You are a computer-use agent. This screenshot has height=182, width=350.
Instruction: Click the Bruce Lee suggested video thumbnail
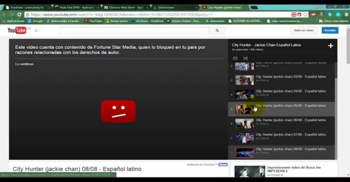coord(250,171)
